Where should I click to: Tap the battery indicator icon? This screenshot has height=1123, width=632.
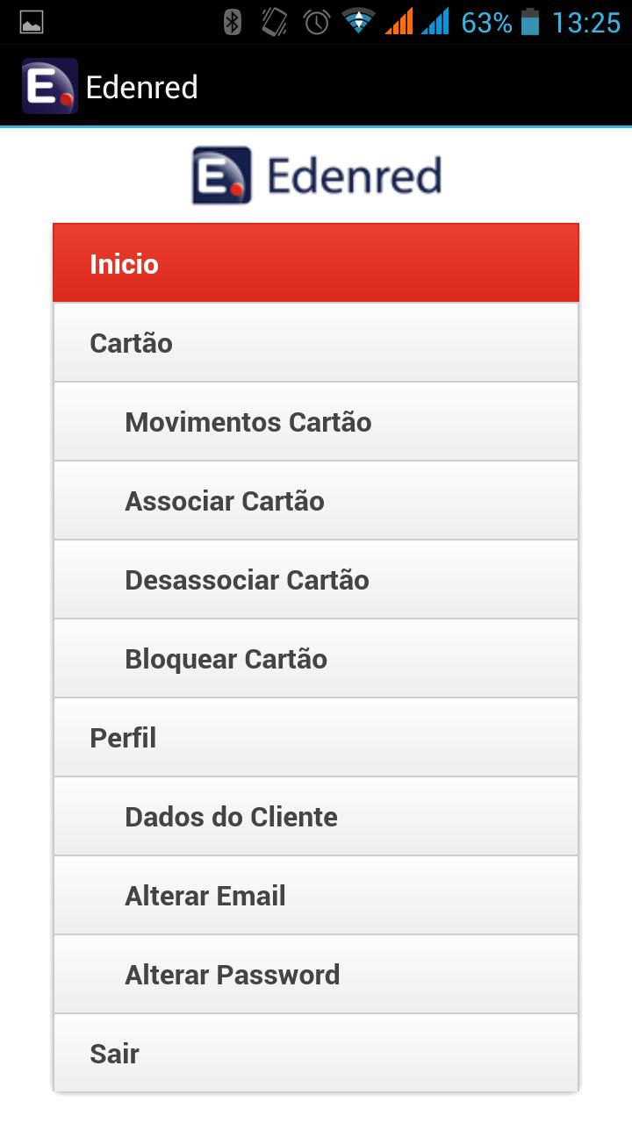coord(530,23)
